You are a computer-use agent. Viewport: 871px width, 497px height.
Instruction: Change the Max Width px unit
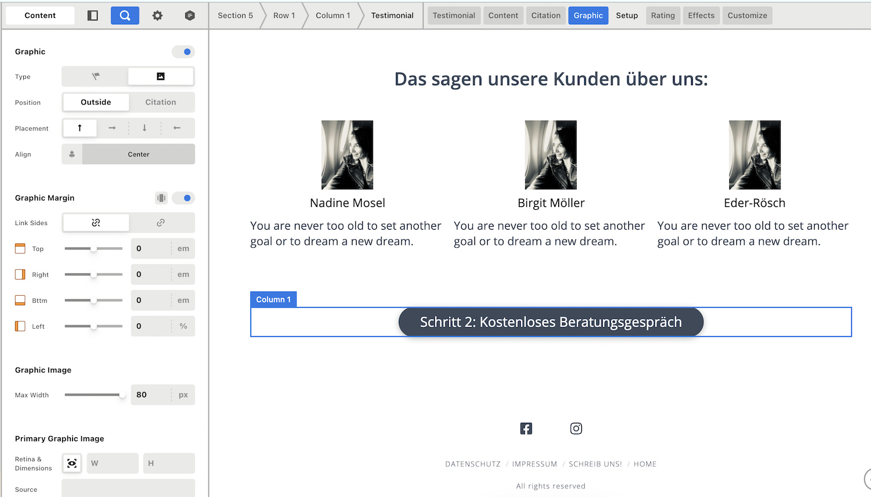[183, 395]
